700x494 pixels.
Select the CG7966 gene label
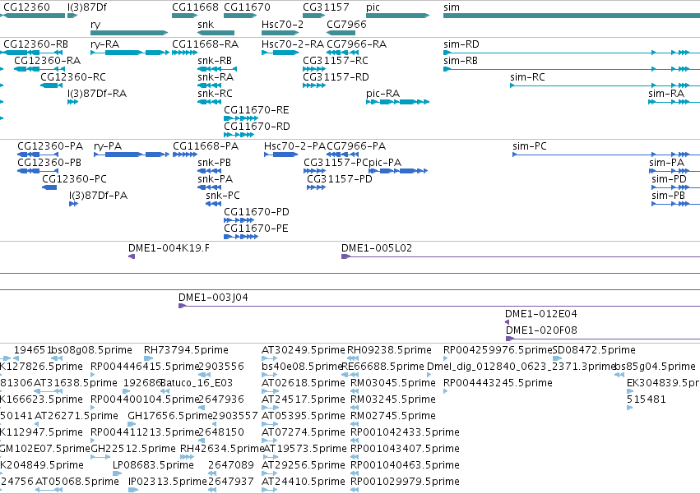point(346,25)
